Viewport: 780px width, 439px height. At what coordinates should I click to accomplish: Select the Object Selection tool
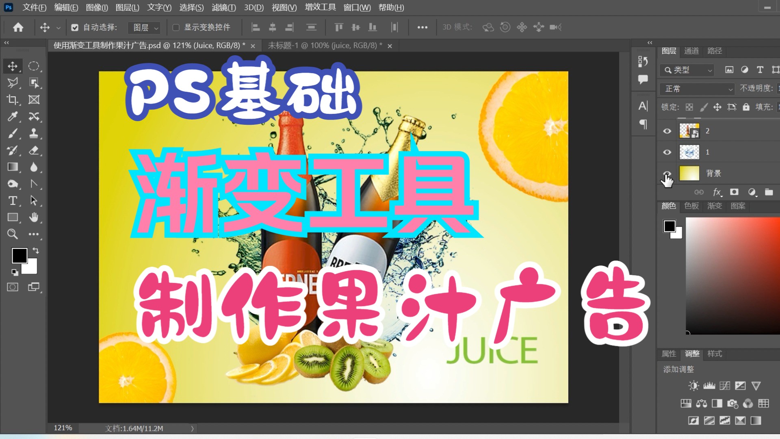coord(34,83)
